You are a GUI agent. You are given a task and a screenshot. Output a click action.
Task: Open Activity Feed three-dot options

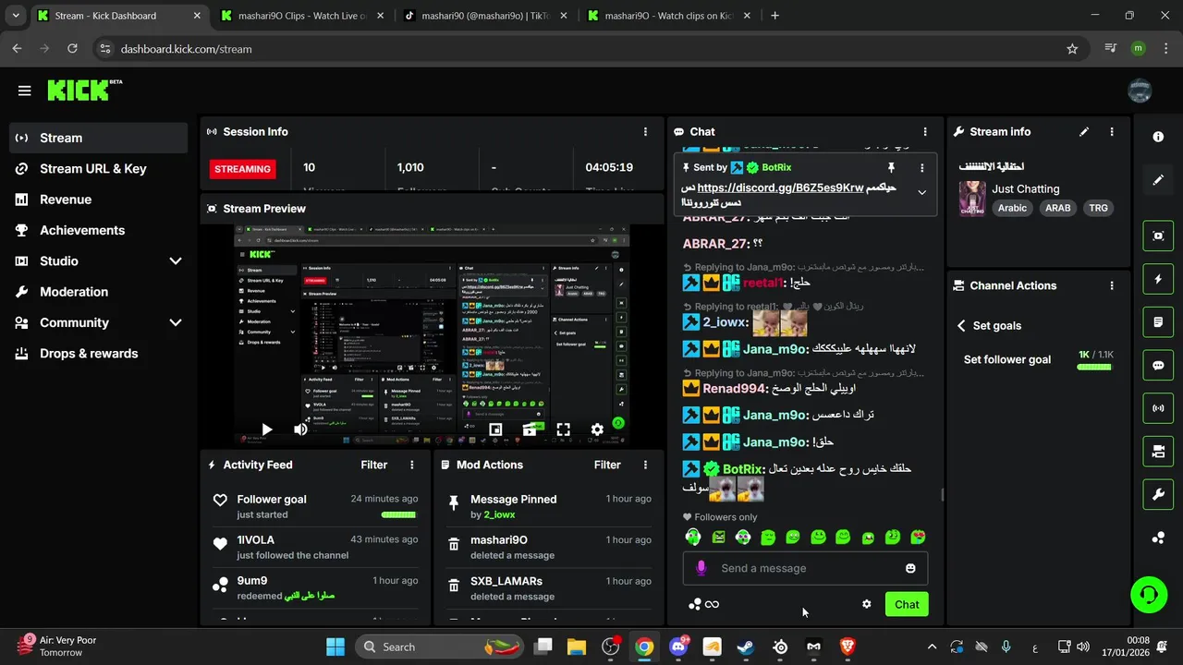[x=412, y=465]
